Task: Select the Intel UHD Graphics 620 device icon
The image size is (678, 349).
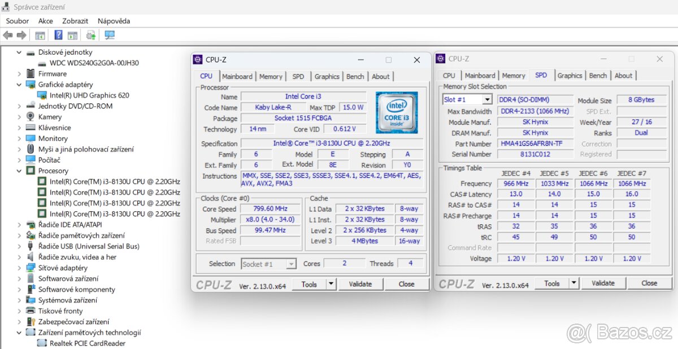Action: click(x=42, y=95)
